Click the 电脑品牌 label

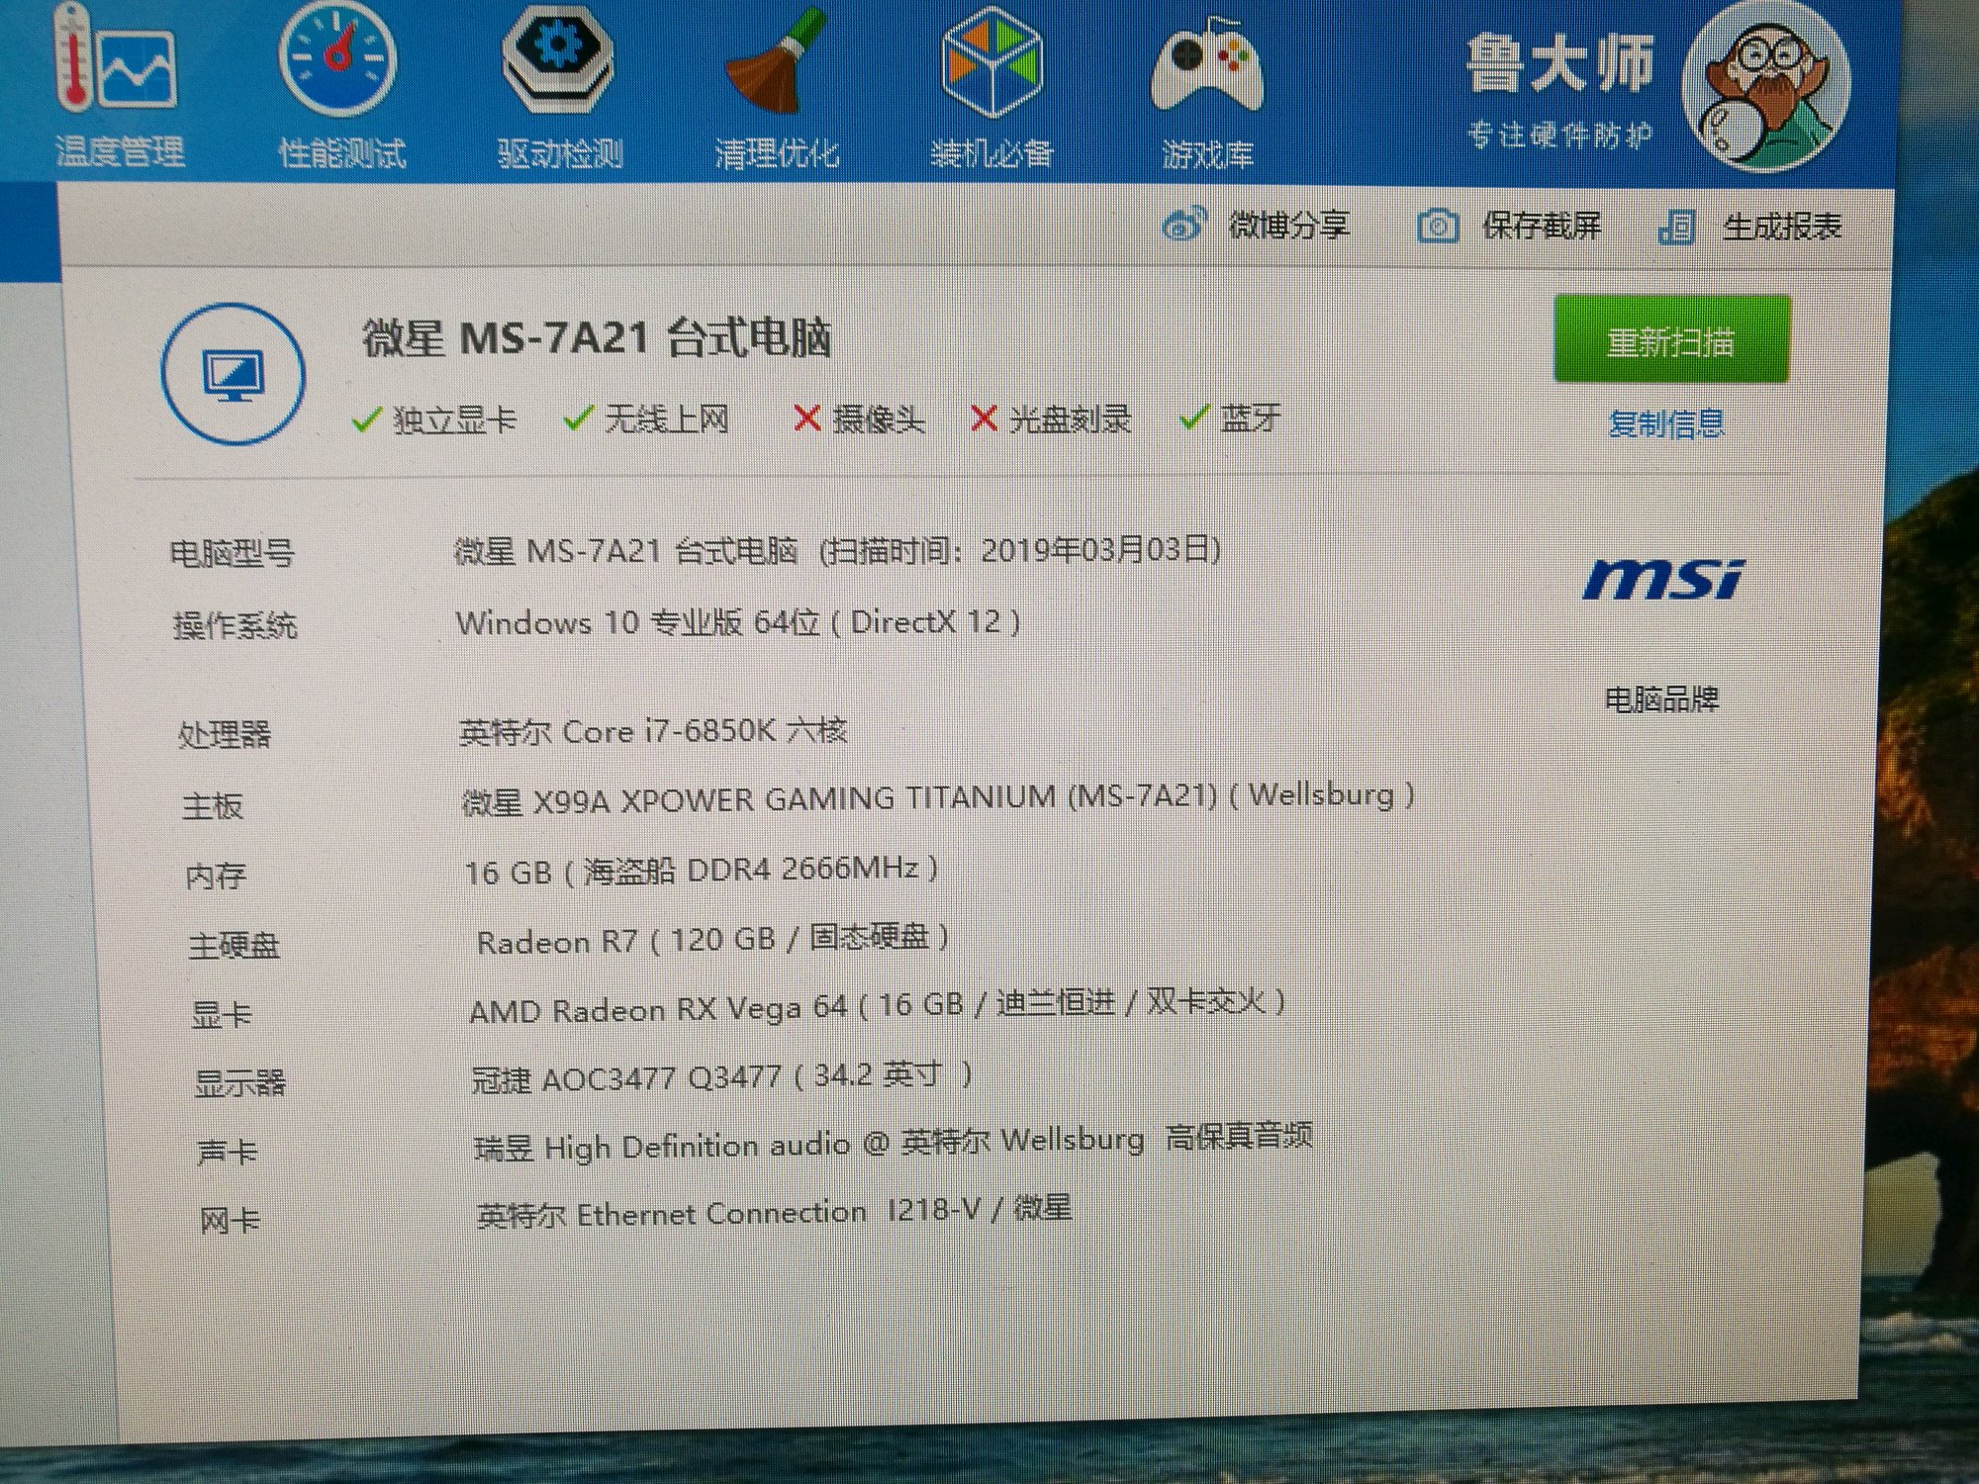1661,700
